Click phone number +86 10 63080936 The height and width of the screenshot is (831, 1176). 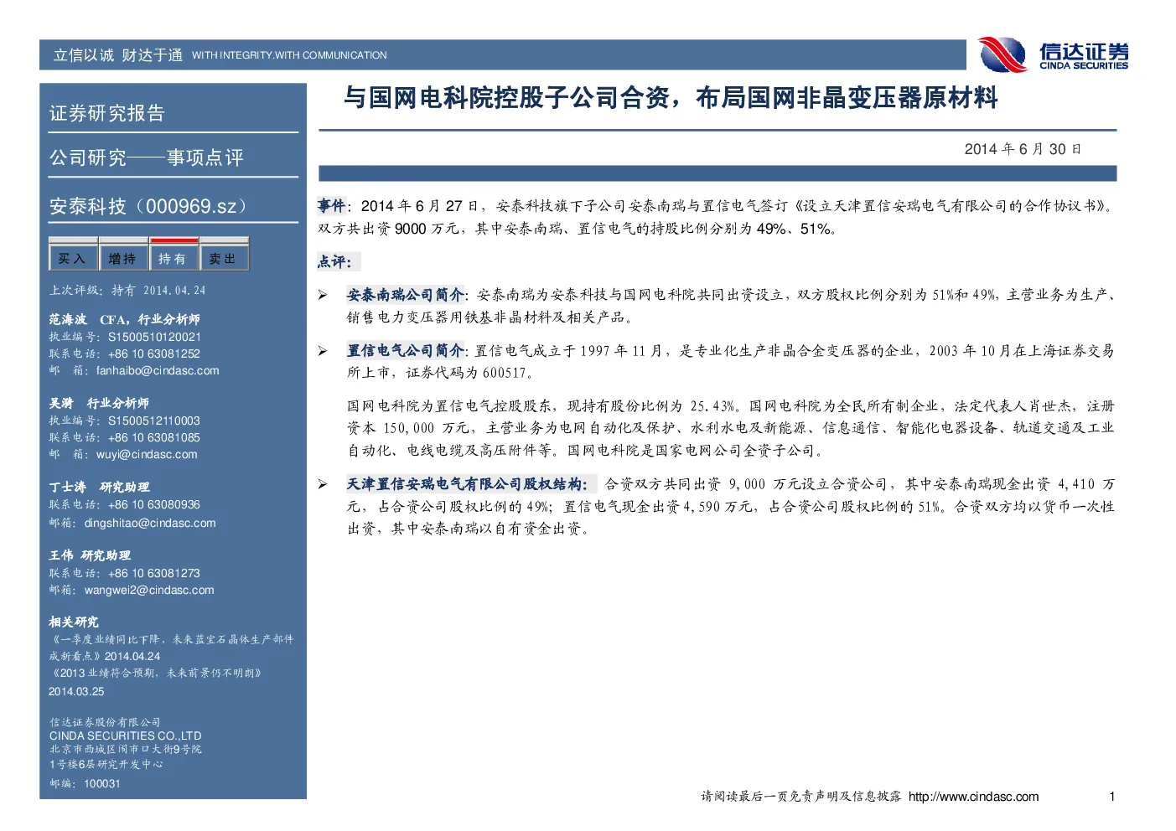[x=154, y=504]
